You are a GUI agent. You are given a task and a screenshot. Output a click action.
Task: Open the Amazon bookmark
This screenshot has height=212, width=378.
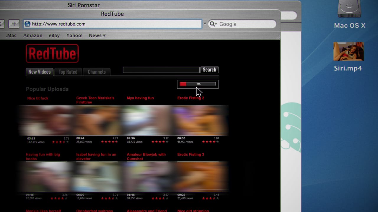pyautogui.click(x=33, y=35)
